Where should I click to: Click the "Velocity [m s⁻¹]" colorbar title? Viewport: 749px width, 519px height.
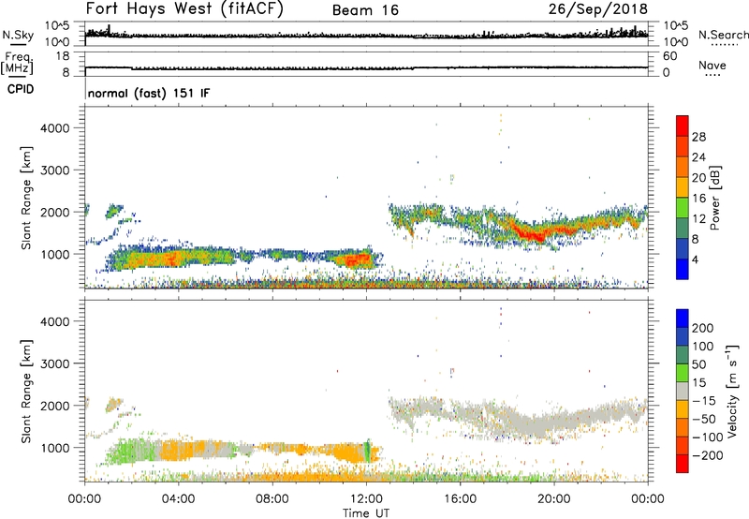(731, 391)
